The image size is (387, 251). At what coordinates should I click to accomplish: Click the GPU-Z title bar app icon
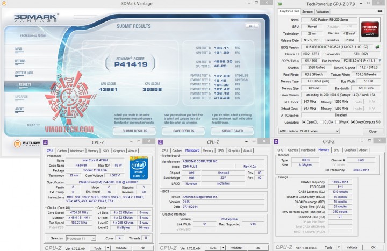coord(279,4)
